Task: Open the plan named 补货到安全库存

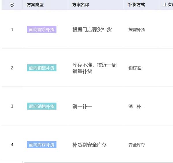Action: 89,145
